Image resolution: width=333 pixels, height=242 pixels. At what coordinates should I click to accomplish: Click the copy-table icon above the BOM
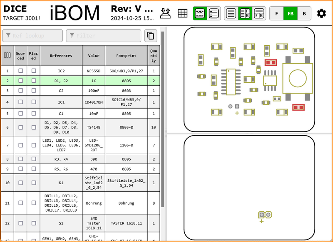click(x=150, y=35)
